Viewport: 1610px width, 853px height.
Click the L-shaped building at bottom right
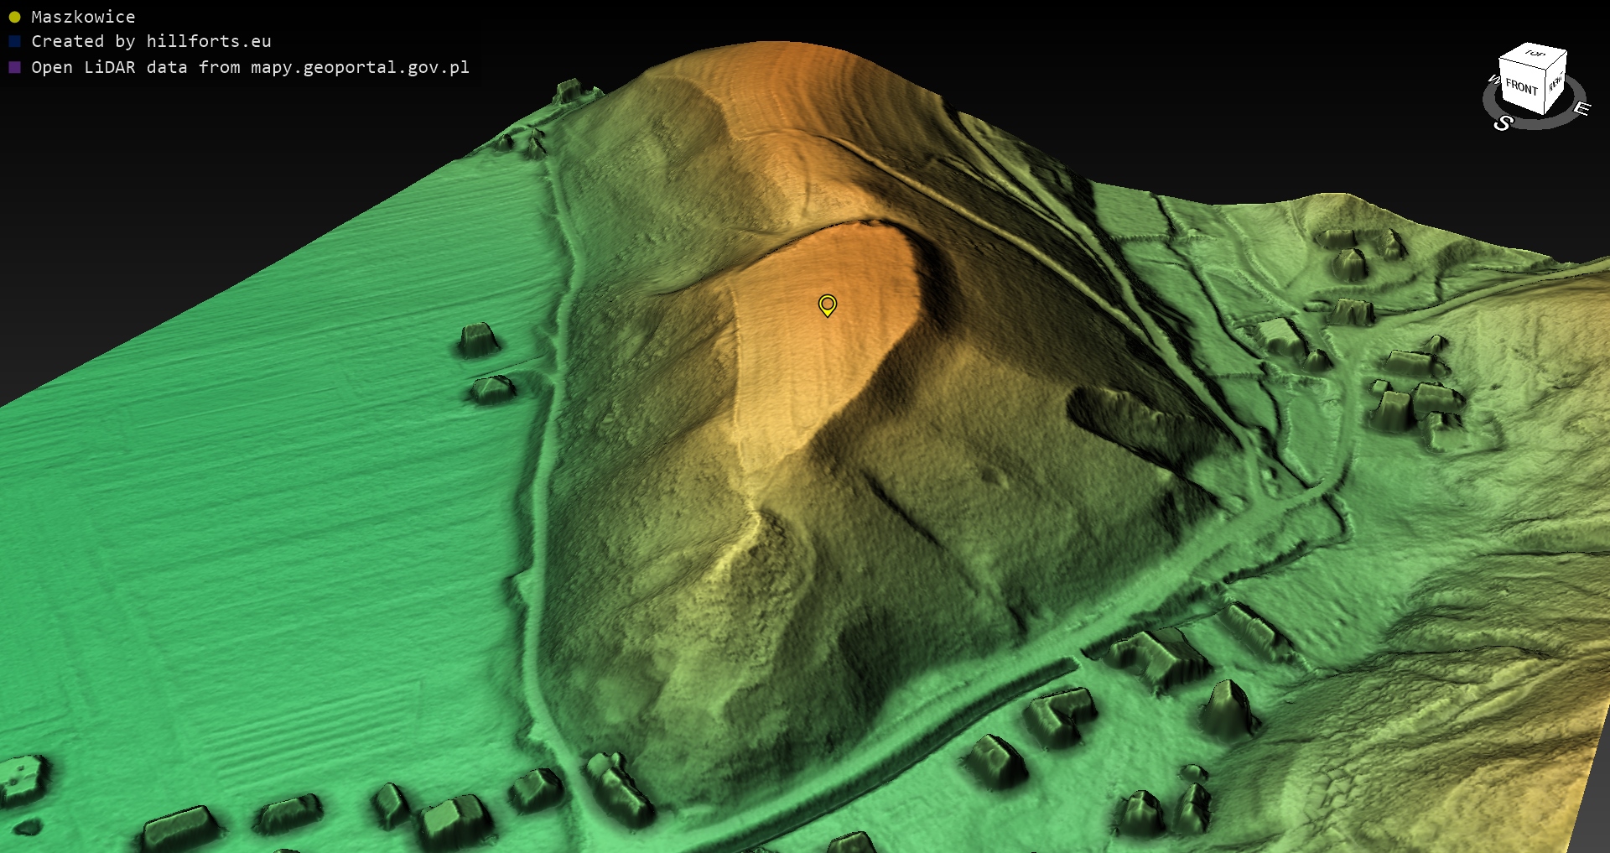[1061, 715]
